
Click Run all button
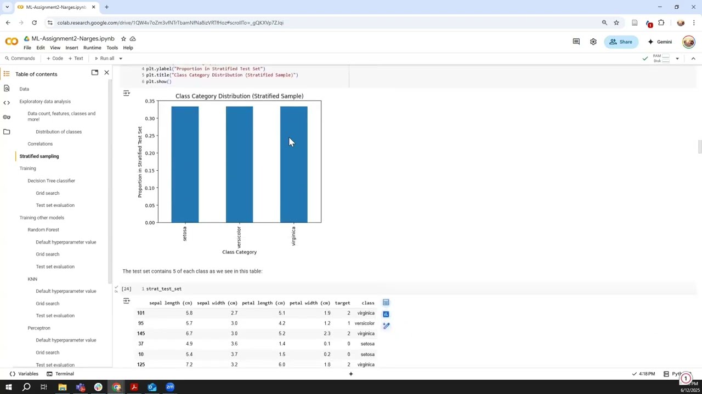(104, 59)
